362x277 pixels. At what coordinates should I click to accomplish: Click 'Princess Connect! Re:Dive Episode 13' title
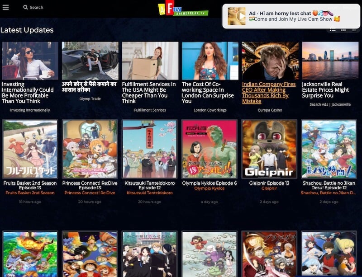[x=90, y=185]
